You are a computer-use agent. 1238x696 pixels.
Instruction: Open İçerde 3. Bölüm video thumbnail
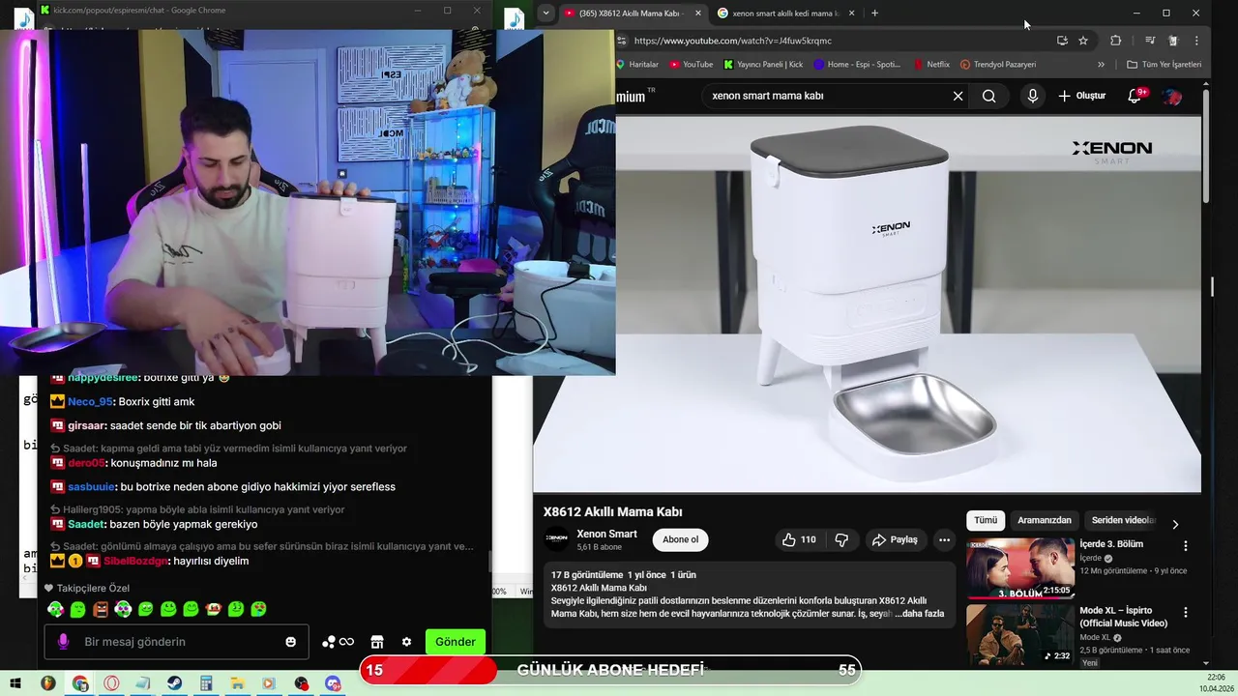tap(1019, 568)
